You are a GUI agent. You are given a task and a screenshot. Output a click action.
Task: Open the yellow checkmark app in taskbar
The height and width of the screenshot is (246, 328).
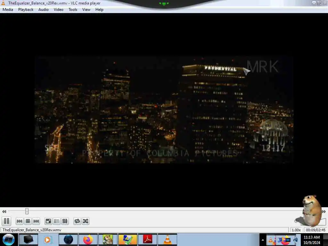point(128,240)
